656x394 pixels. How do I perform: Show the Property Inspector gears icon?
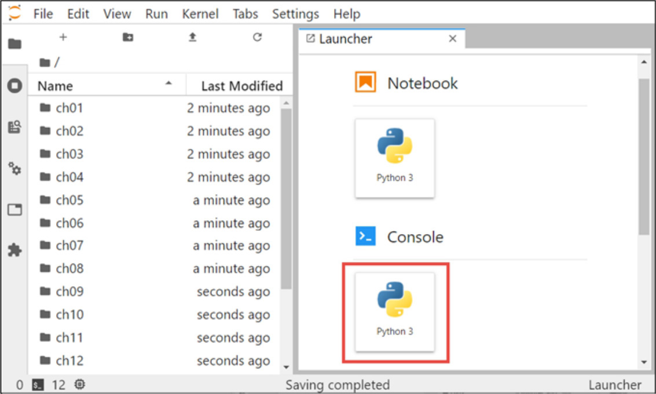coord(14,169)
